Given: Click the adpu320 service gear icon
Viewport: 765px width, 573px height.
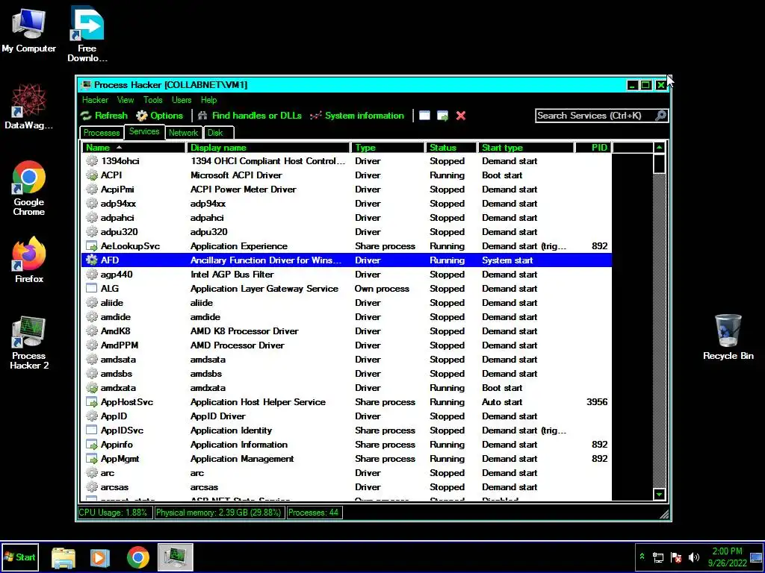Looking at the screenshot, I should 92,231.
